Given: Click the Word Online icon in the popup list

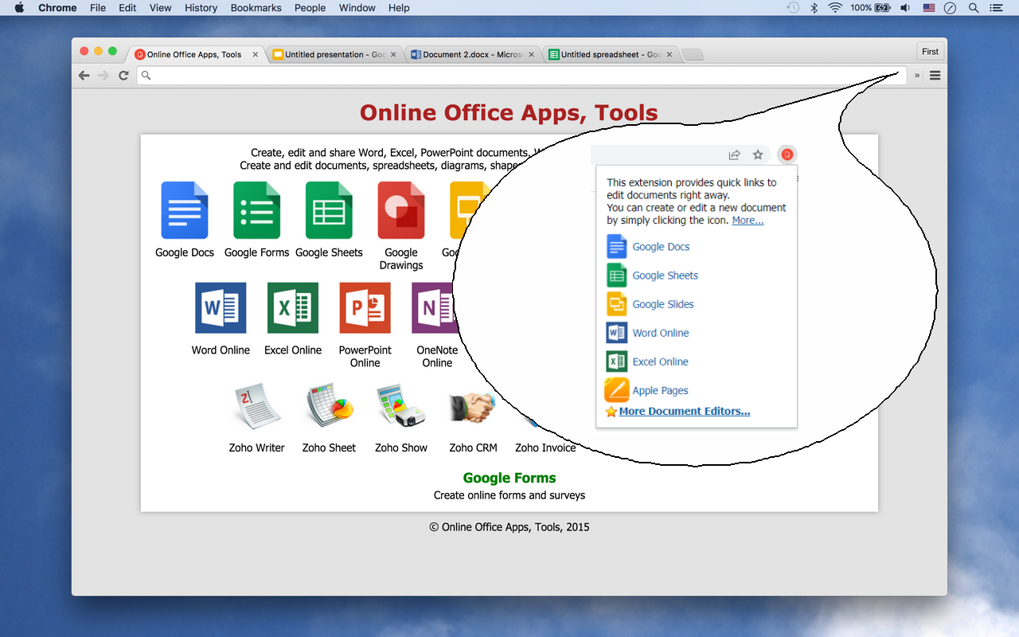Looking at the screenshot, I should coord(617,333).
